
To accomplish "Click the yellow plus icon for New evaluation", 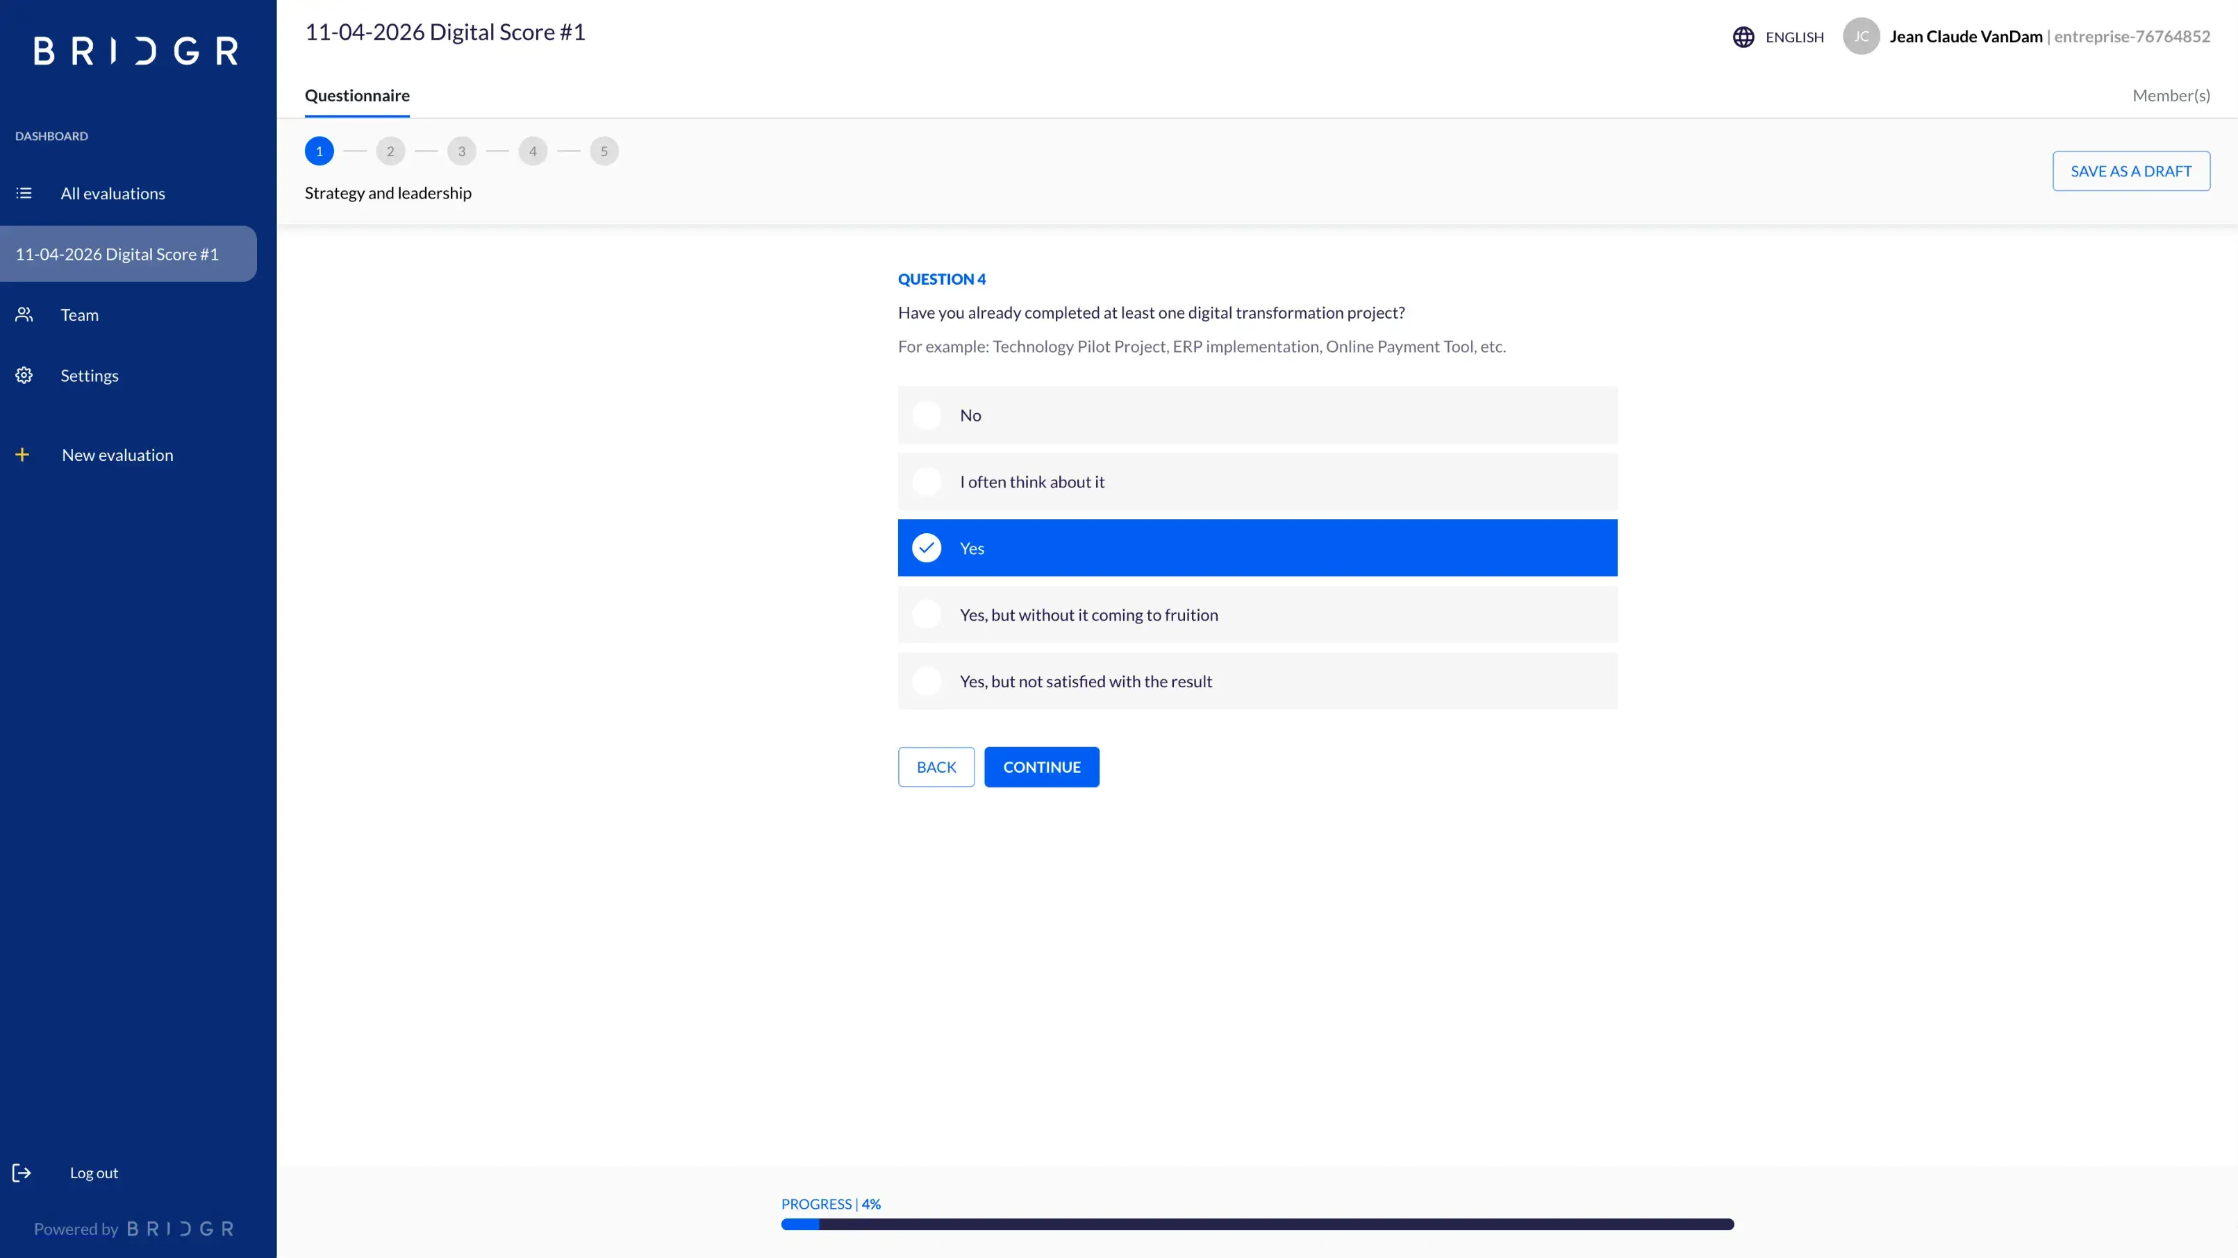I will click(x=23, y=454).
